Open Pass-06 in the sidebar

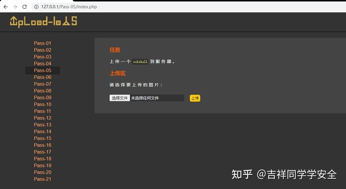(x=43, y=77)
